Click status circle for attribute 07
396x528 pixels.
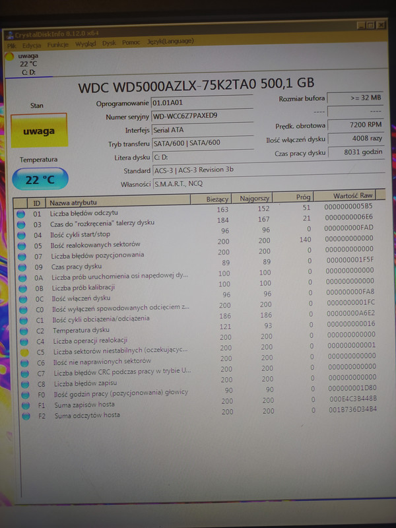click(x=22, y=257)
